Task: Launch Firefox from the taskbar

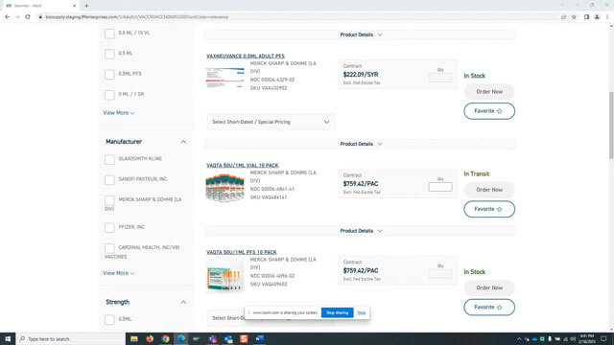Action: coord(150,338)
